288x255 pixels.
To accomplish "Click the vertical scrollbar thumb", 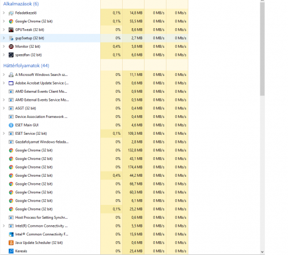I will [x=262, y=49].
